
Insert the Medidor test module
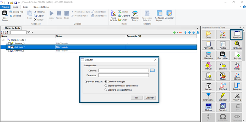pyautogui.click(x=208, y=107)
